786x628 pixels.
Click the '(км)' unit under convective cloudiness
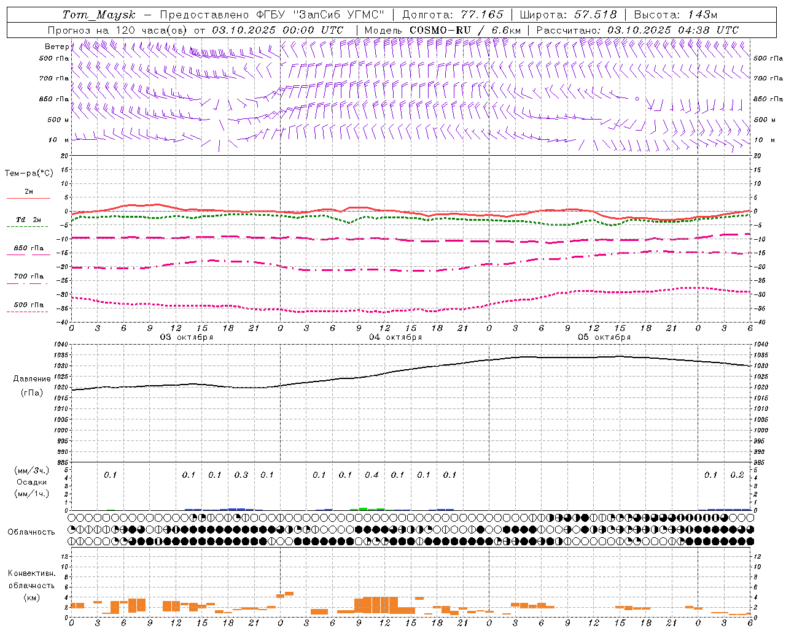tap(32, 597)
